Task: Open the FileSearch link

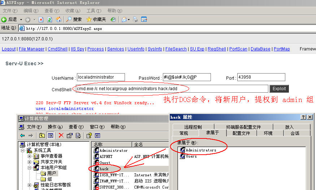Action: point(176,49)
